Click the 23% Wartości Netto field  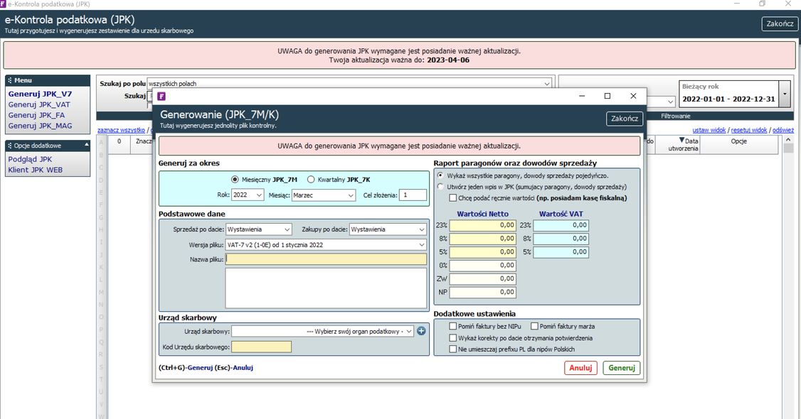pyautogui.click(x=482, y=225)
